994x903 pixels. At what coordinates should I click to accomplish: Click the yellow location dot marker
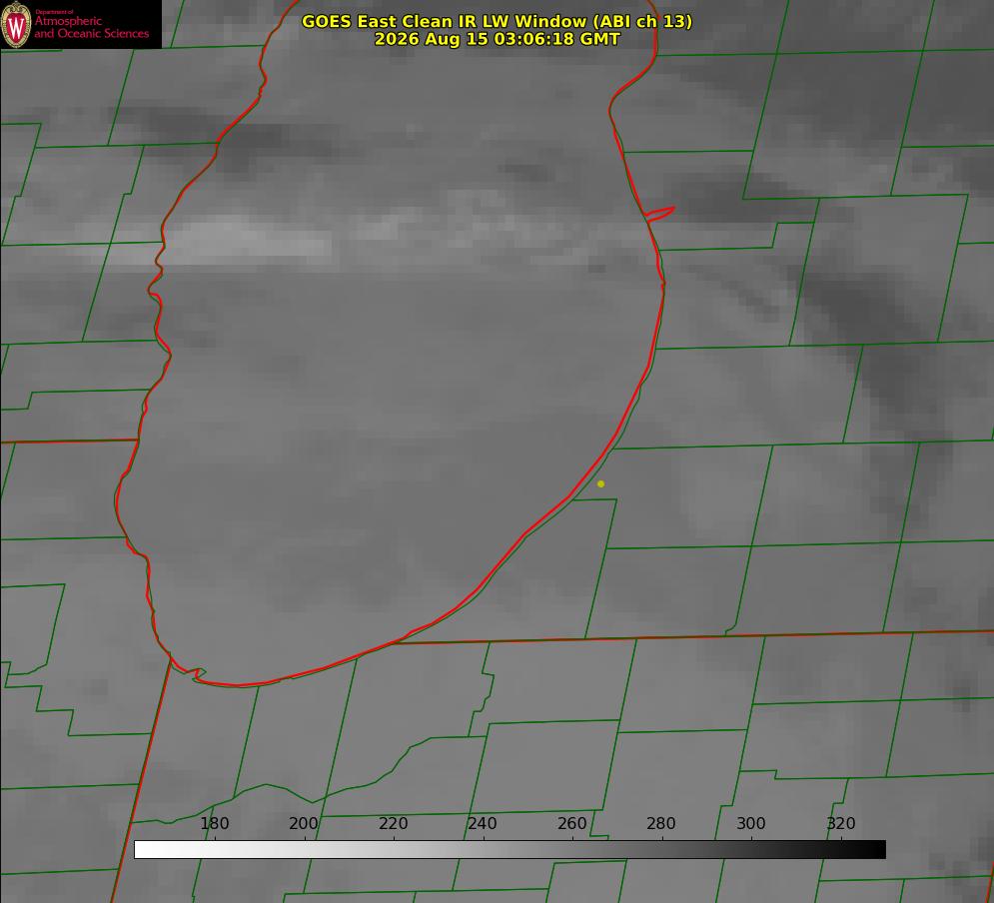pyautogui.click(x=600, y=483)
